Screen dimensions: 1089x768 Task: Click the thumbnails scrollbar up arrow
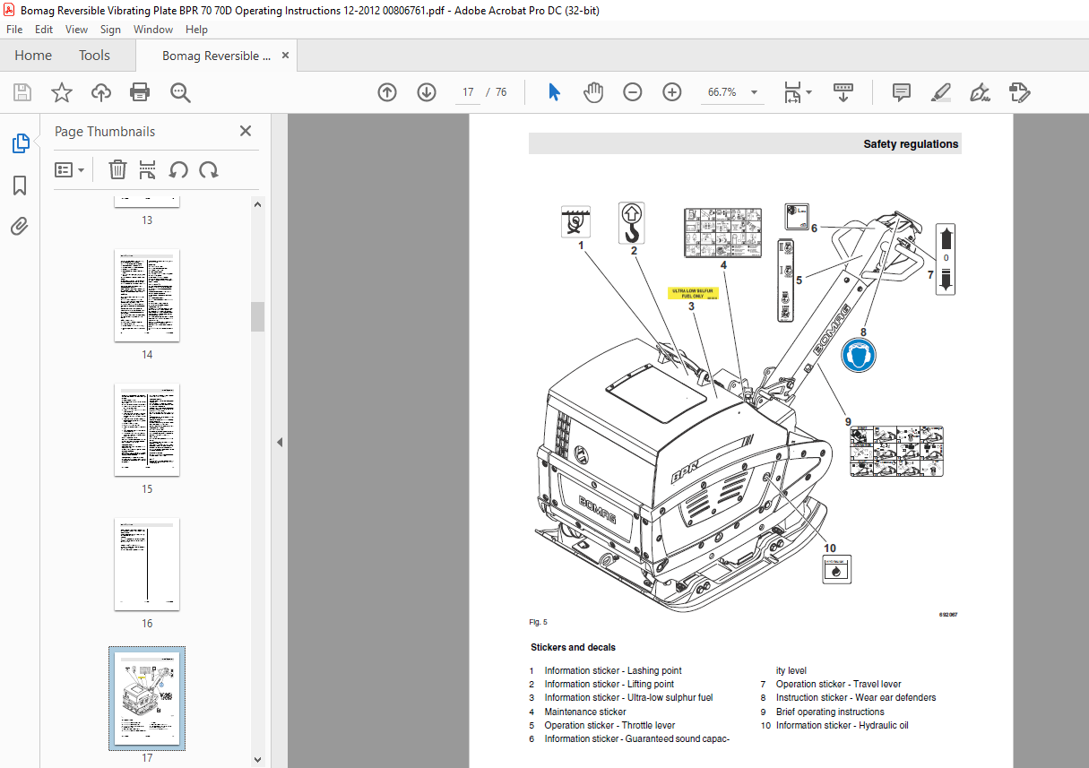tap(257, 204)
